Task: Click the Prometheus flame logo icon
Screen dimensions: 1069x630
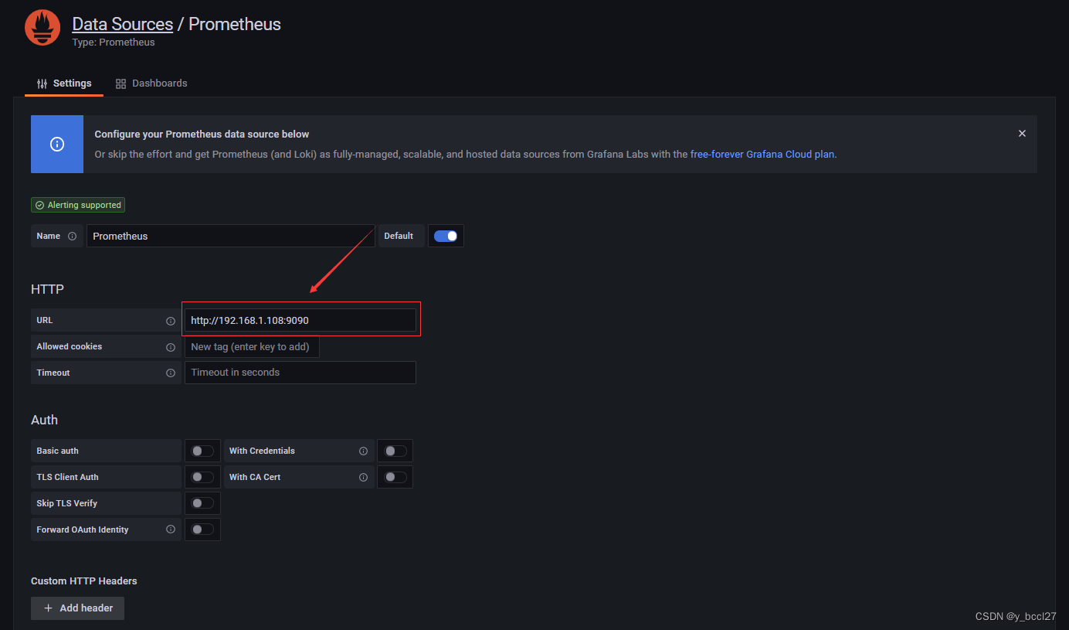Action: click(42, 28)
